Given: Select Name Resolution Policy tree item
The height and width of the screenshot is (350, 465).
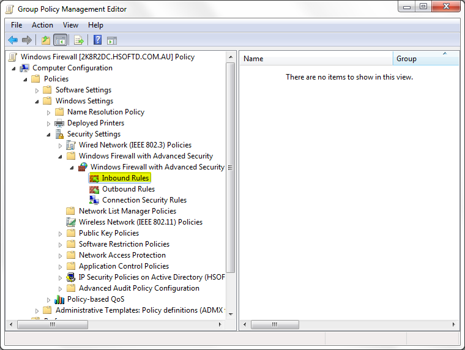Looking at the screenshot, I should pyautogui.click(x=106, y=112).
